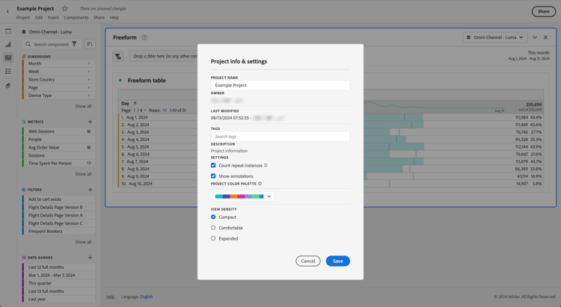Click the calculator icon beside Web Sessions
Screen dimensions: 561x307
click(x=89, y=131)
